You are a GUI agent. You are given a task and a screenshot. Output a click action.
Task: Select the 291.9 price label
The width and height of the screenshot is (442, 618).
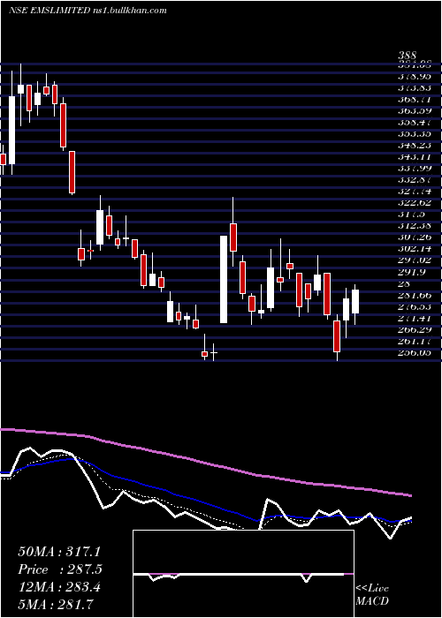[411, 272]
